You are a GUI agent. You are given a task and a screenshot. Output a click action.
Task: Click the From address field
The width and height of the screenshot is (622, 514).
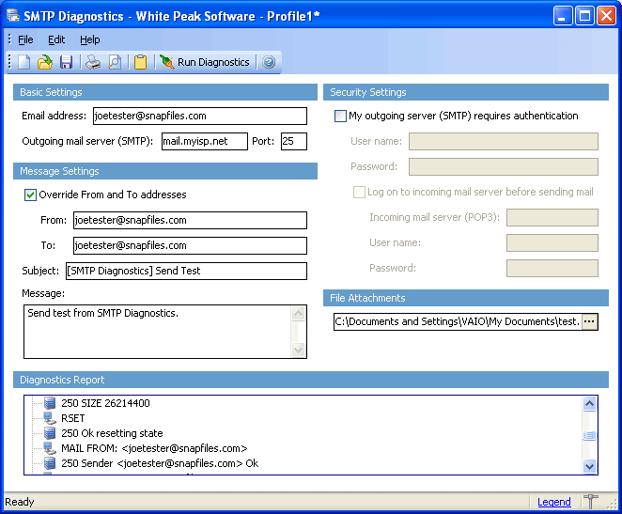[190, 221]
